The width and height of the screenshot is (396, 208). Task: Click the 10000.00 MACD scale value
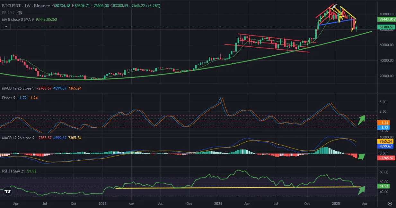pyautogui.click(x=387, y=137)
